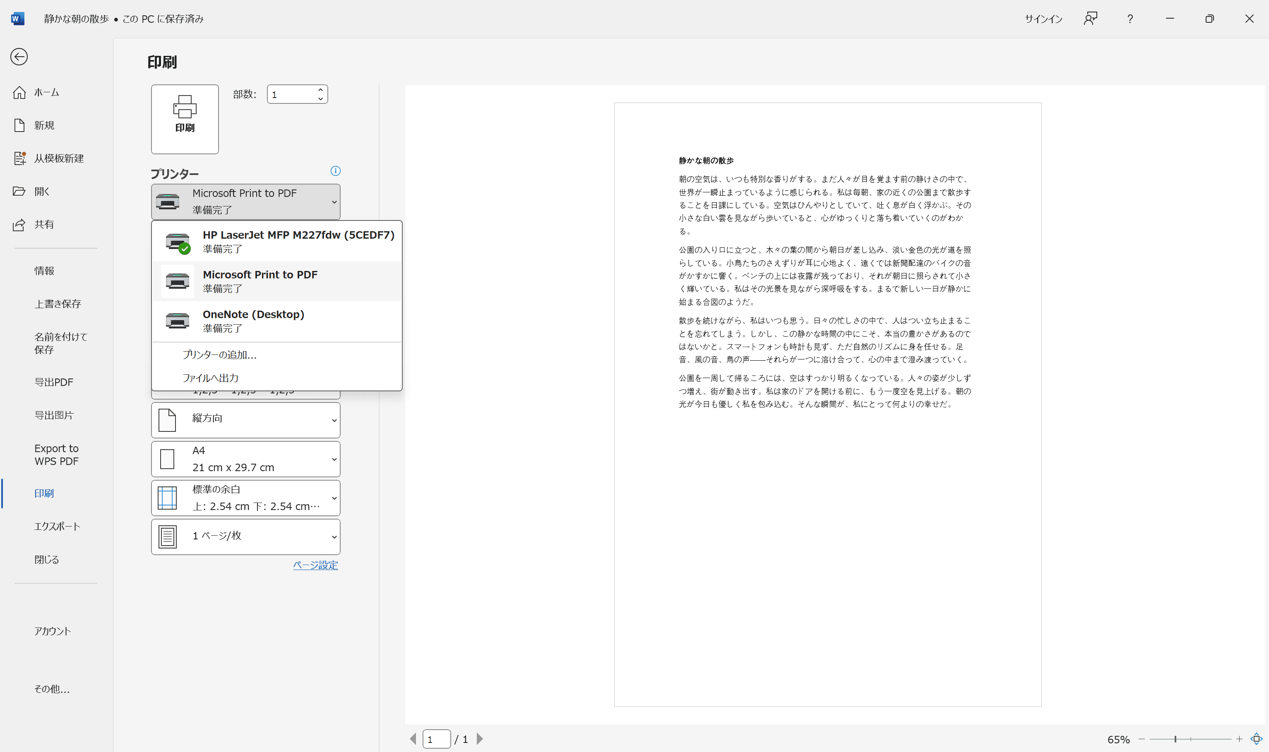The image size is (1269, 752).
Task: Click the 共有 share icon
Action: [19, 225]
